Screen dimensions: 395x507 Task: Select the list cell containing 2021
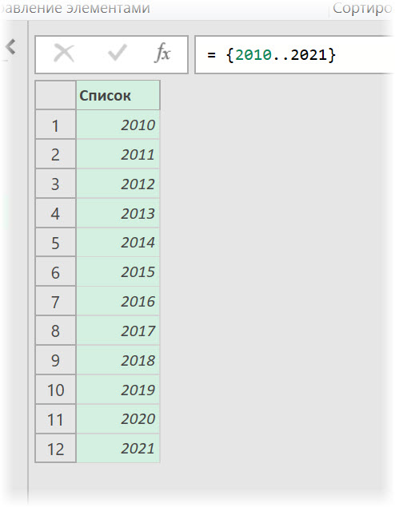[x=118, y=448]
